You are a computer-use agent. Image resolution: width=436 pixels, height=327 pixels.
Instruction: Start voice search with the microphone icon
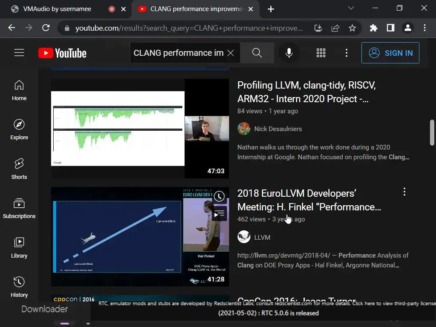point(289,53)
